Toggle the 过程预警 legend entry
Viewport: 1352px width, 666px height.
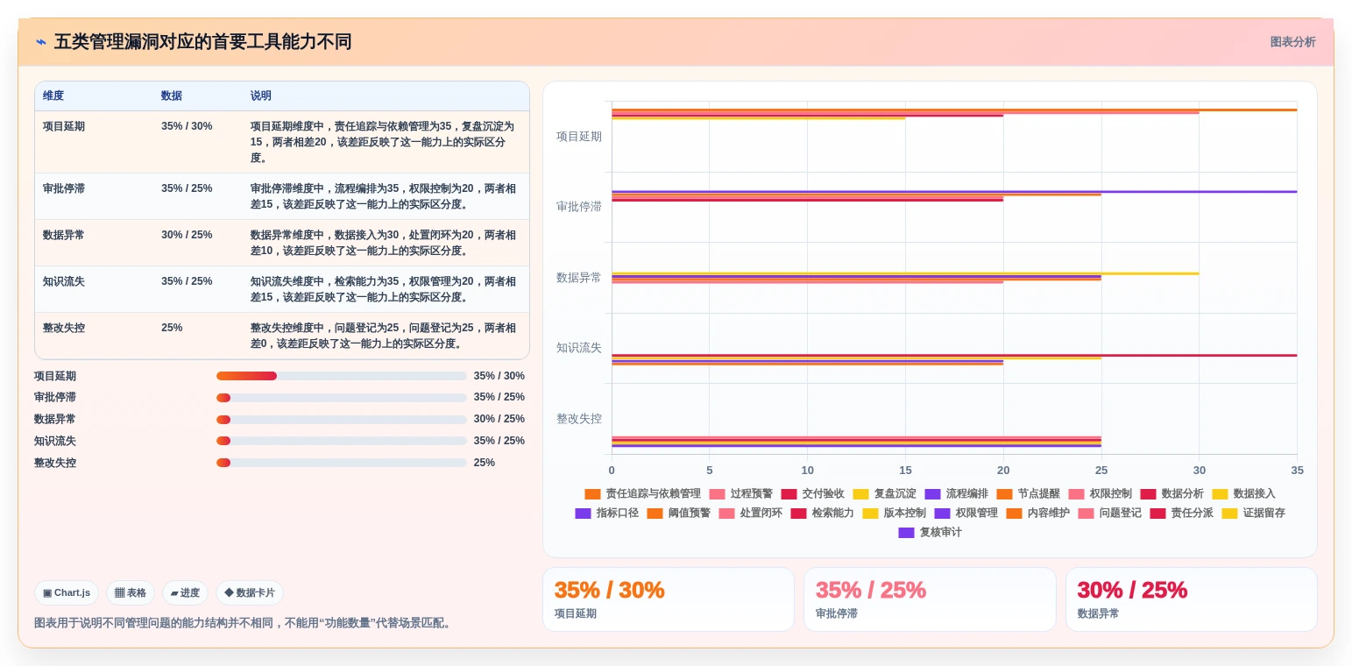click(x=740, y=494)
